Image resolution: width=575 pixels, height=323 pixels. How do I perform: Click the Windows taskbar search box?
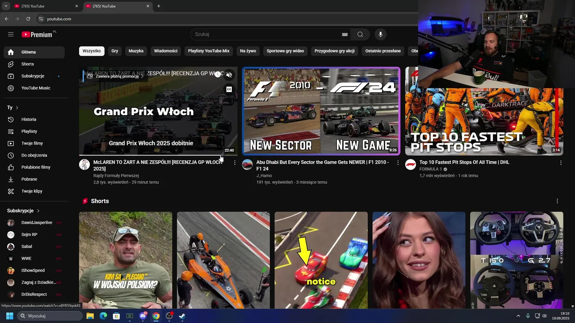click(x=50, y=316)
